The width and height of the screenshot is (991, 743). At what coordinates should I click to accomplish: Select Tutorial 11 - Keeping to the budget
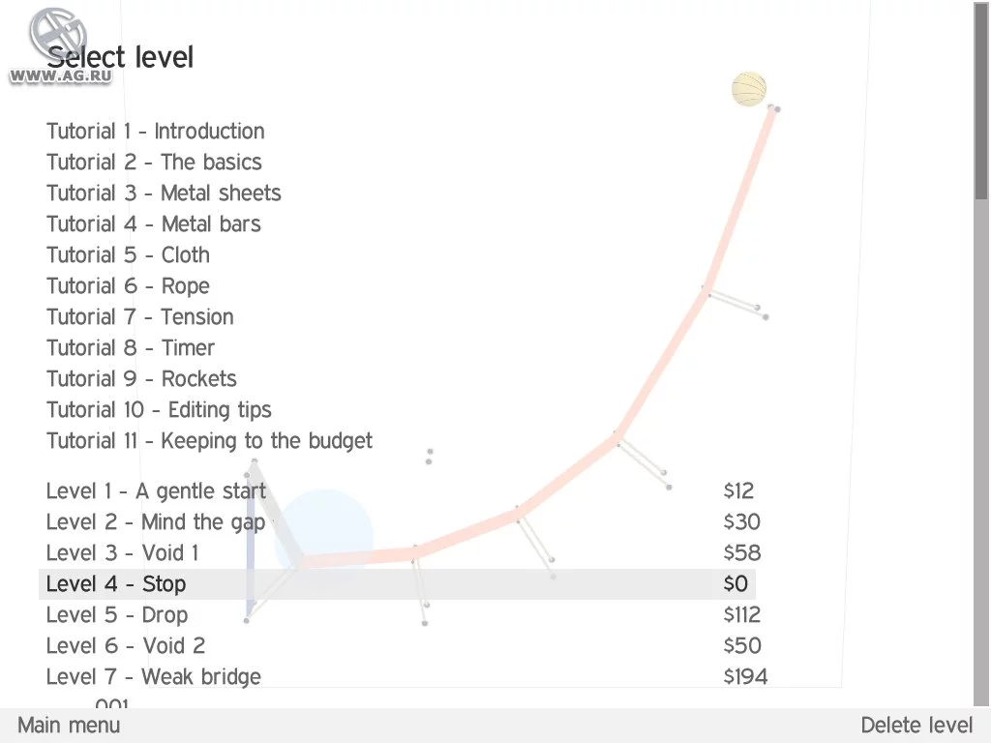209,441
